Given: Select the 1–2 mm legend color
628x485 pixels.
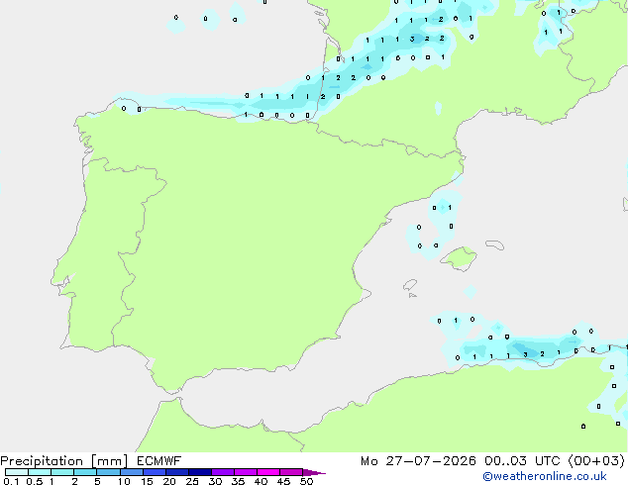Looking at the screenshot, I should pos(62,472).
